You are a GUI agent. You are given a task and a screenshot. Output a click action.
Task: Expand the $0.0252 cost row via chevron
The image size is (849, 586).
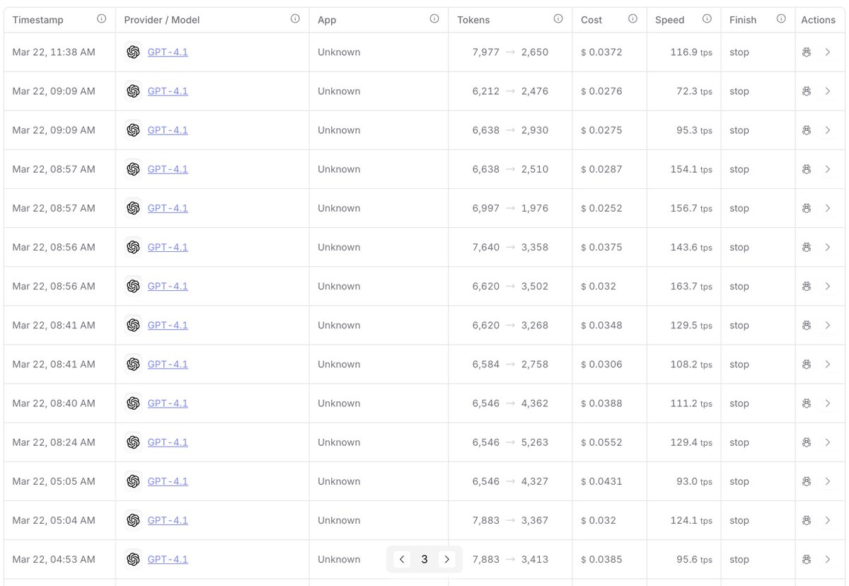(x=828, y=208)
